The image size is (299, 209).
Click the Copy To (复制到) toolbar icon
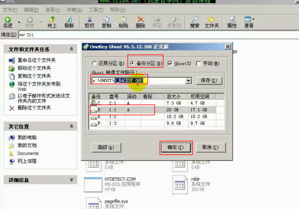point(174,19)
